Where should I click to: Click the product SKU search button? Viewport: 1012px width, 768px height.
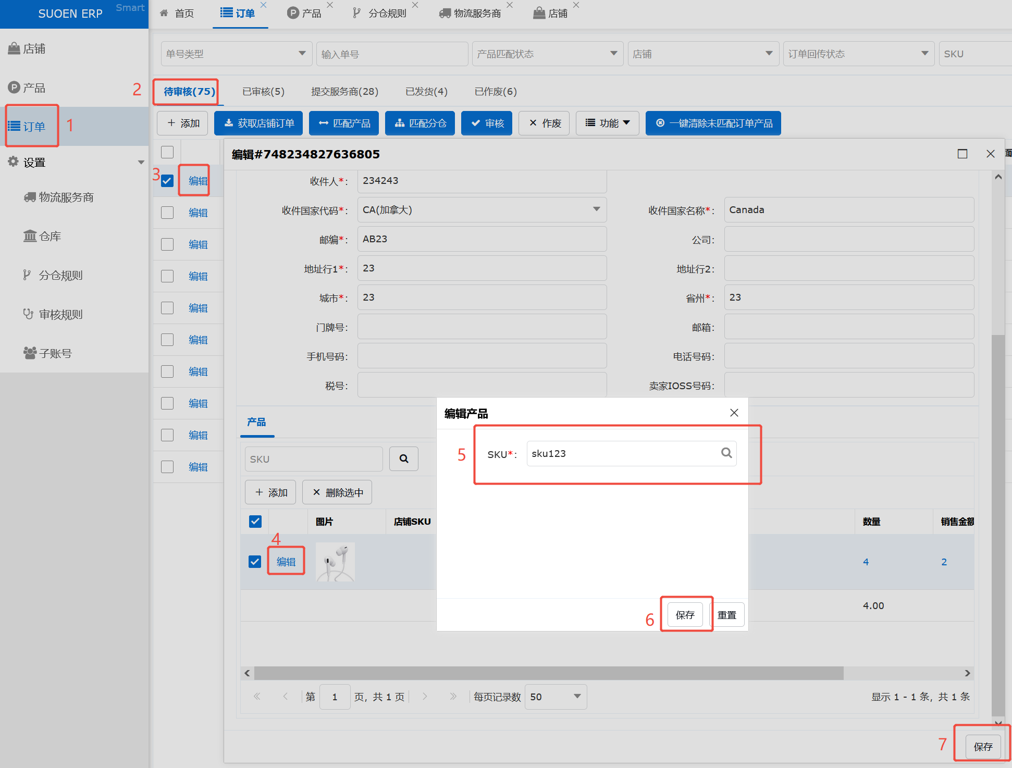point(404,459)
